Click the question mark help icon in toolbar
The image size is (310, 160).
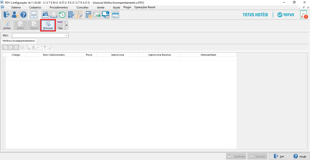point(23,15)
